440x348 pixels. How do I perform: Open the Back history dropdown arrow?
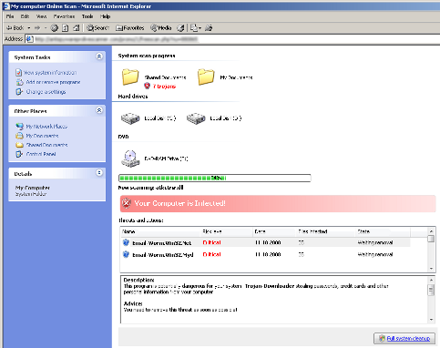(29, 28)
